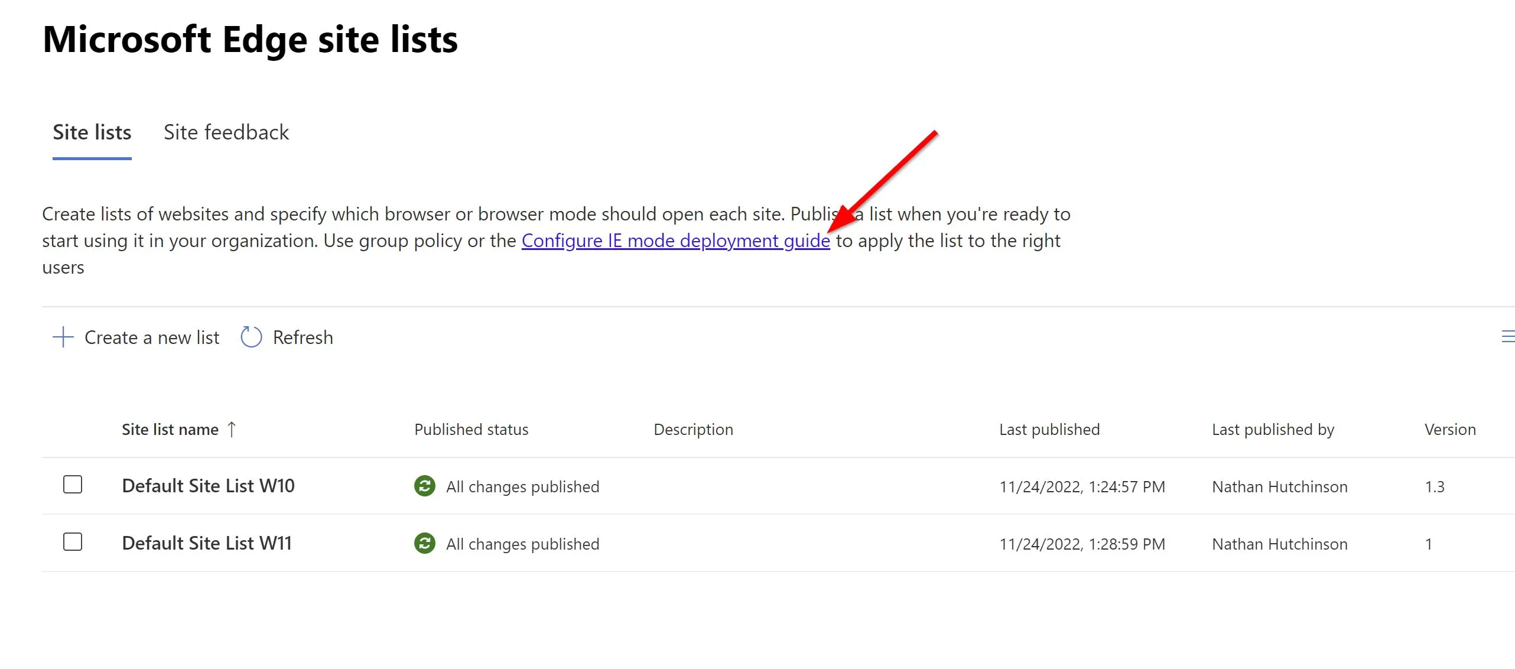Screen dimensions: 1515x669
Task: Sort by Site list name column header
Action: point(170,430)
